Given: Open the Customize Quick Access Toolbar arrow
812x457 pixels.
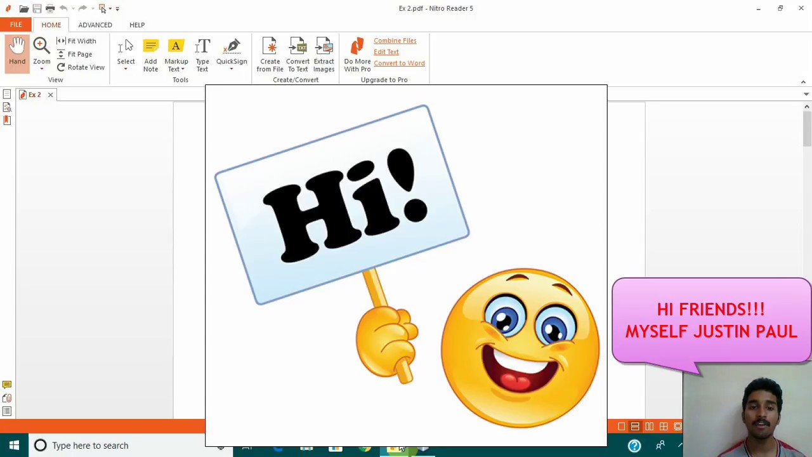Looking at the screenshot, I should (x=117, y=9).
